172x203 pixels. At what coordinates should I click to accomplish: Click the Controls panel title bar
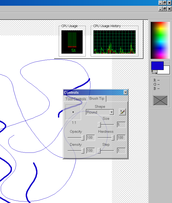pyautogui.click(x=96, y=92)
